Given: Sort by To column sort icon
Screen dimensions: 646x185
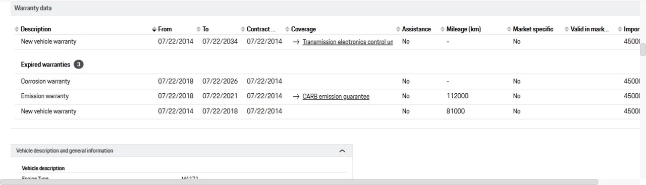Looking at the screenshot, I should point(198,29).
